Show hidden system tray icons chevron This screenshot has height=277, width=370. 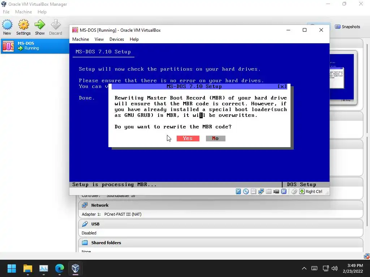coord(304,268)
